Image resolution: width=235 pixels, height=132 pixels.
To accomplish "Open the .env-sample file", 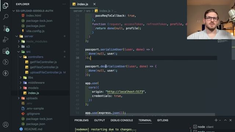I will point(35,109).
